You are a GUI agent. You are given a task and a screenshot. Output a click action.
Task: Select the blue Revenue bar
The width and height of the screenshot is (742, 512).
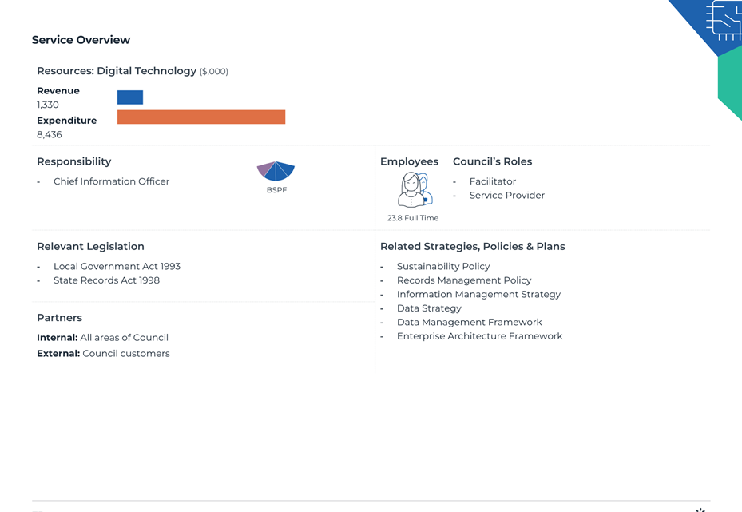[x=130, y=97]
